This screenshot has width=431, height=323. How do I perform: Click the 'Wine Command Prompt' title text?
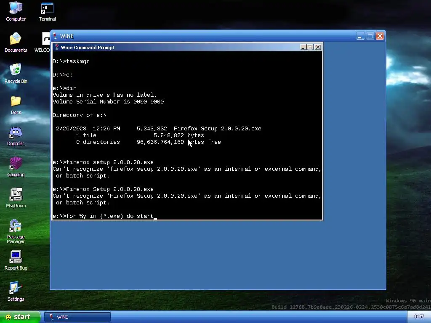point(88,47)
